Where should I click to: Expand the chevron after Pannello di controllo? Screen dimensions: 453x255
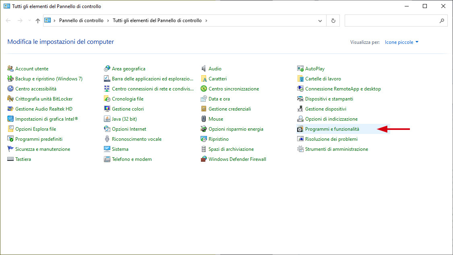coord(108,21)
